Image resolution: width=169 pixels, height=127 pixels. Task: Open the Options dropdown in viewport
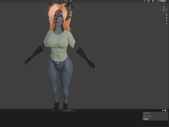[x=165, y=4]
